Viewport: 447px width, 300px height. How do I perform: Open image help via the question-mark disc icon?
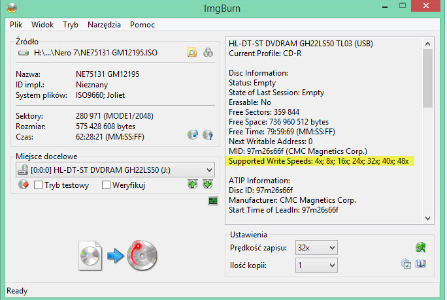208,134
